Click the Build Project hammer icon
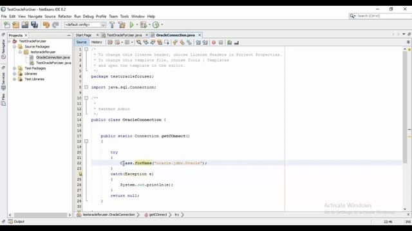The height and width of the screenshot is (231, 412). pos(112,25)
